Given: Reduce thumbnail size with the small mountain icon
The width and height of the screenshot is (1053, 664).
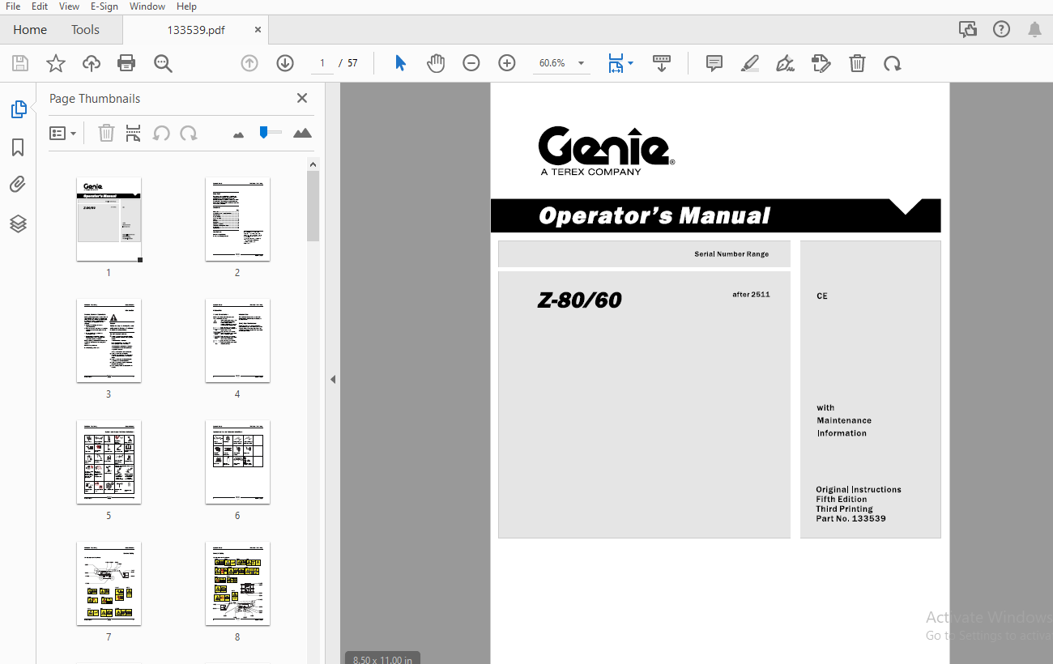Looking at the screenshot, I should [238, 134].
